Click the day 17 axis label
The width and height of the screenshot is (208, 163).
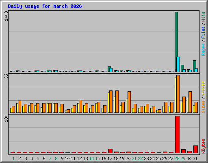click(110, 159)
